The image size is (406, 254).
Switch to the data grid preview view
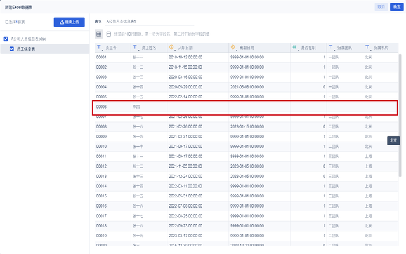point(99,34)
